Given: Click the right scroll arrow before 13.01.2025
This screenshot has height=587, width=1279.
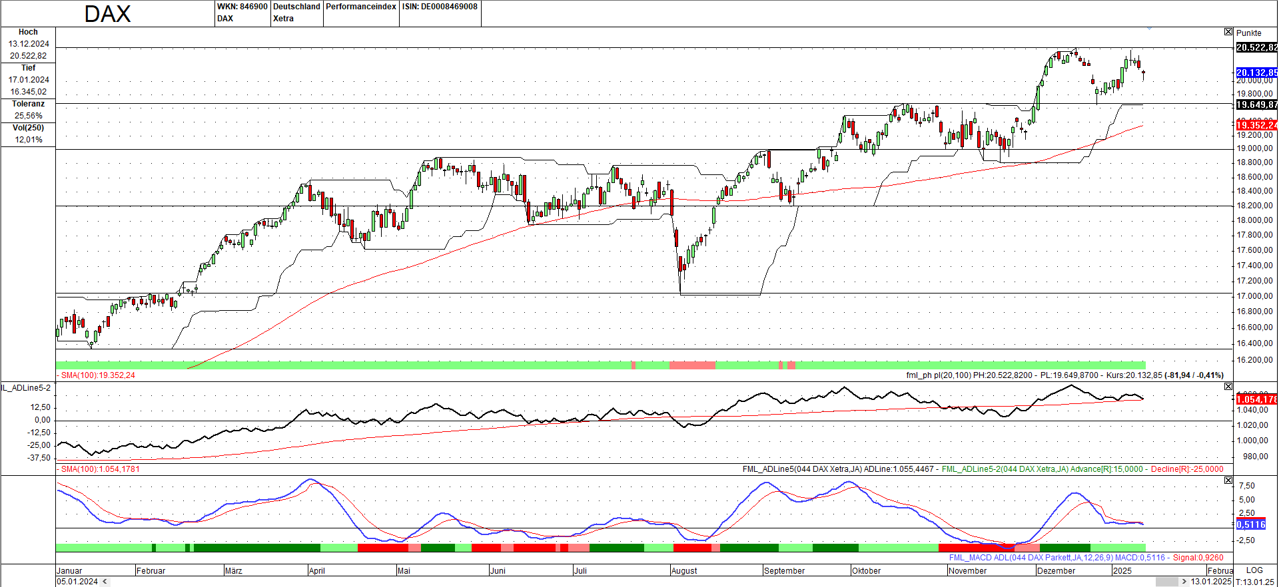Looking at the screenshot, I should coord(1184,582).
